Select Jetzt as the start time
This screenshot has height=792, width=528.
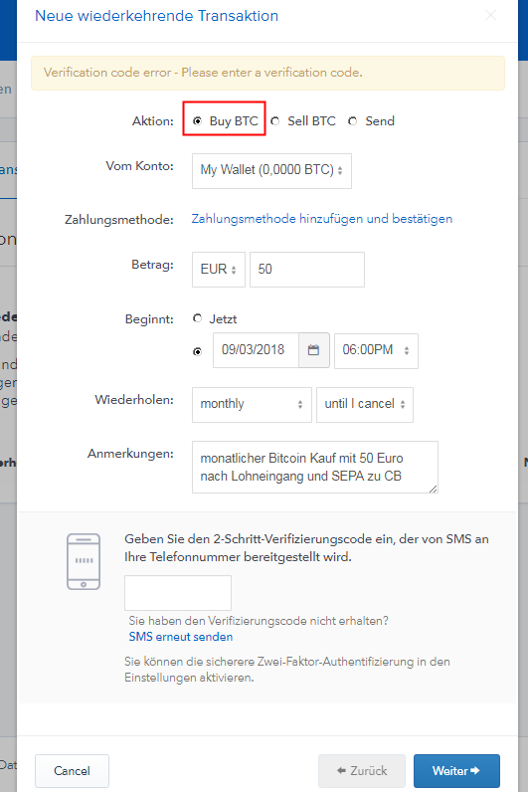pyautogui.click(x=197, y=318)
